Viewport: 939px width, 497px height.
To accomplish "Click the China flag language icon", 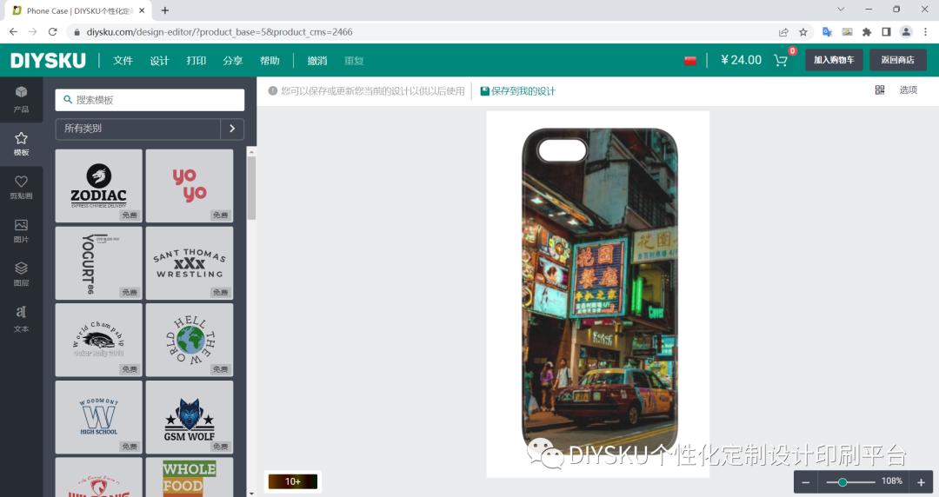I will [689, 61].
